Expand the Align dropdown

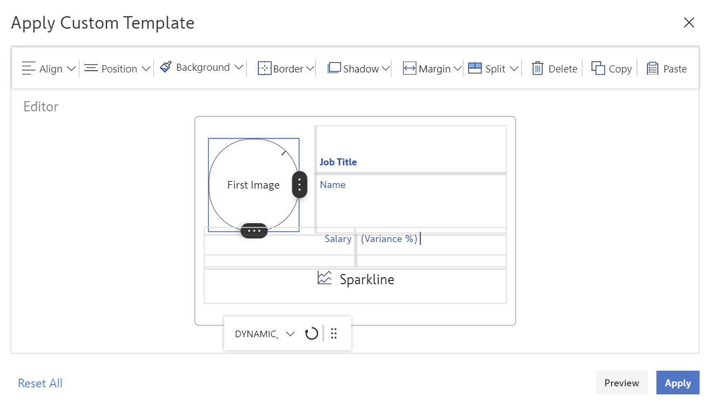[x=71, y=69]
